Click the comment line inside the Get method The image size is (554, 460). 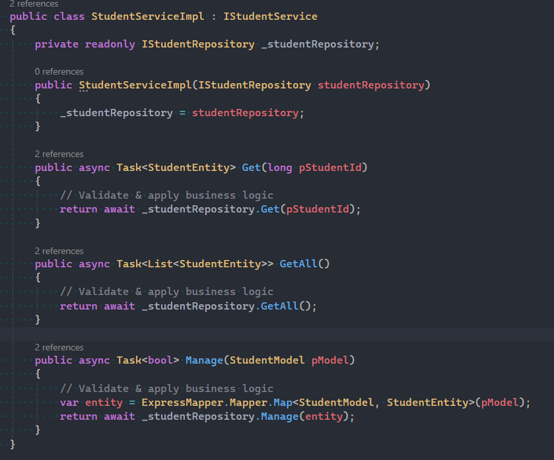(166, 195)
